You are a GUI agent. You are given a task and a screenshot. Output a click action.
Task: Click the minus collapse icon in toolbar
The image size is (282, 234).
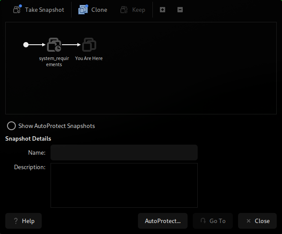coord(180,10)
